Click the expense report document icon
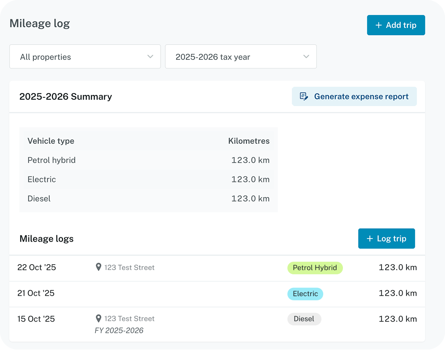This screenshot has width=445, height=350. pos(303,96)
